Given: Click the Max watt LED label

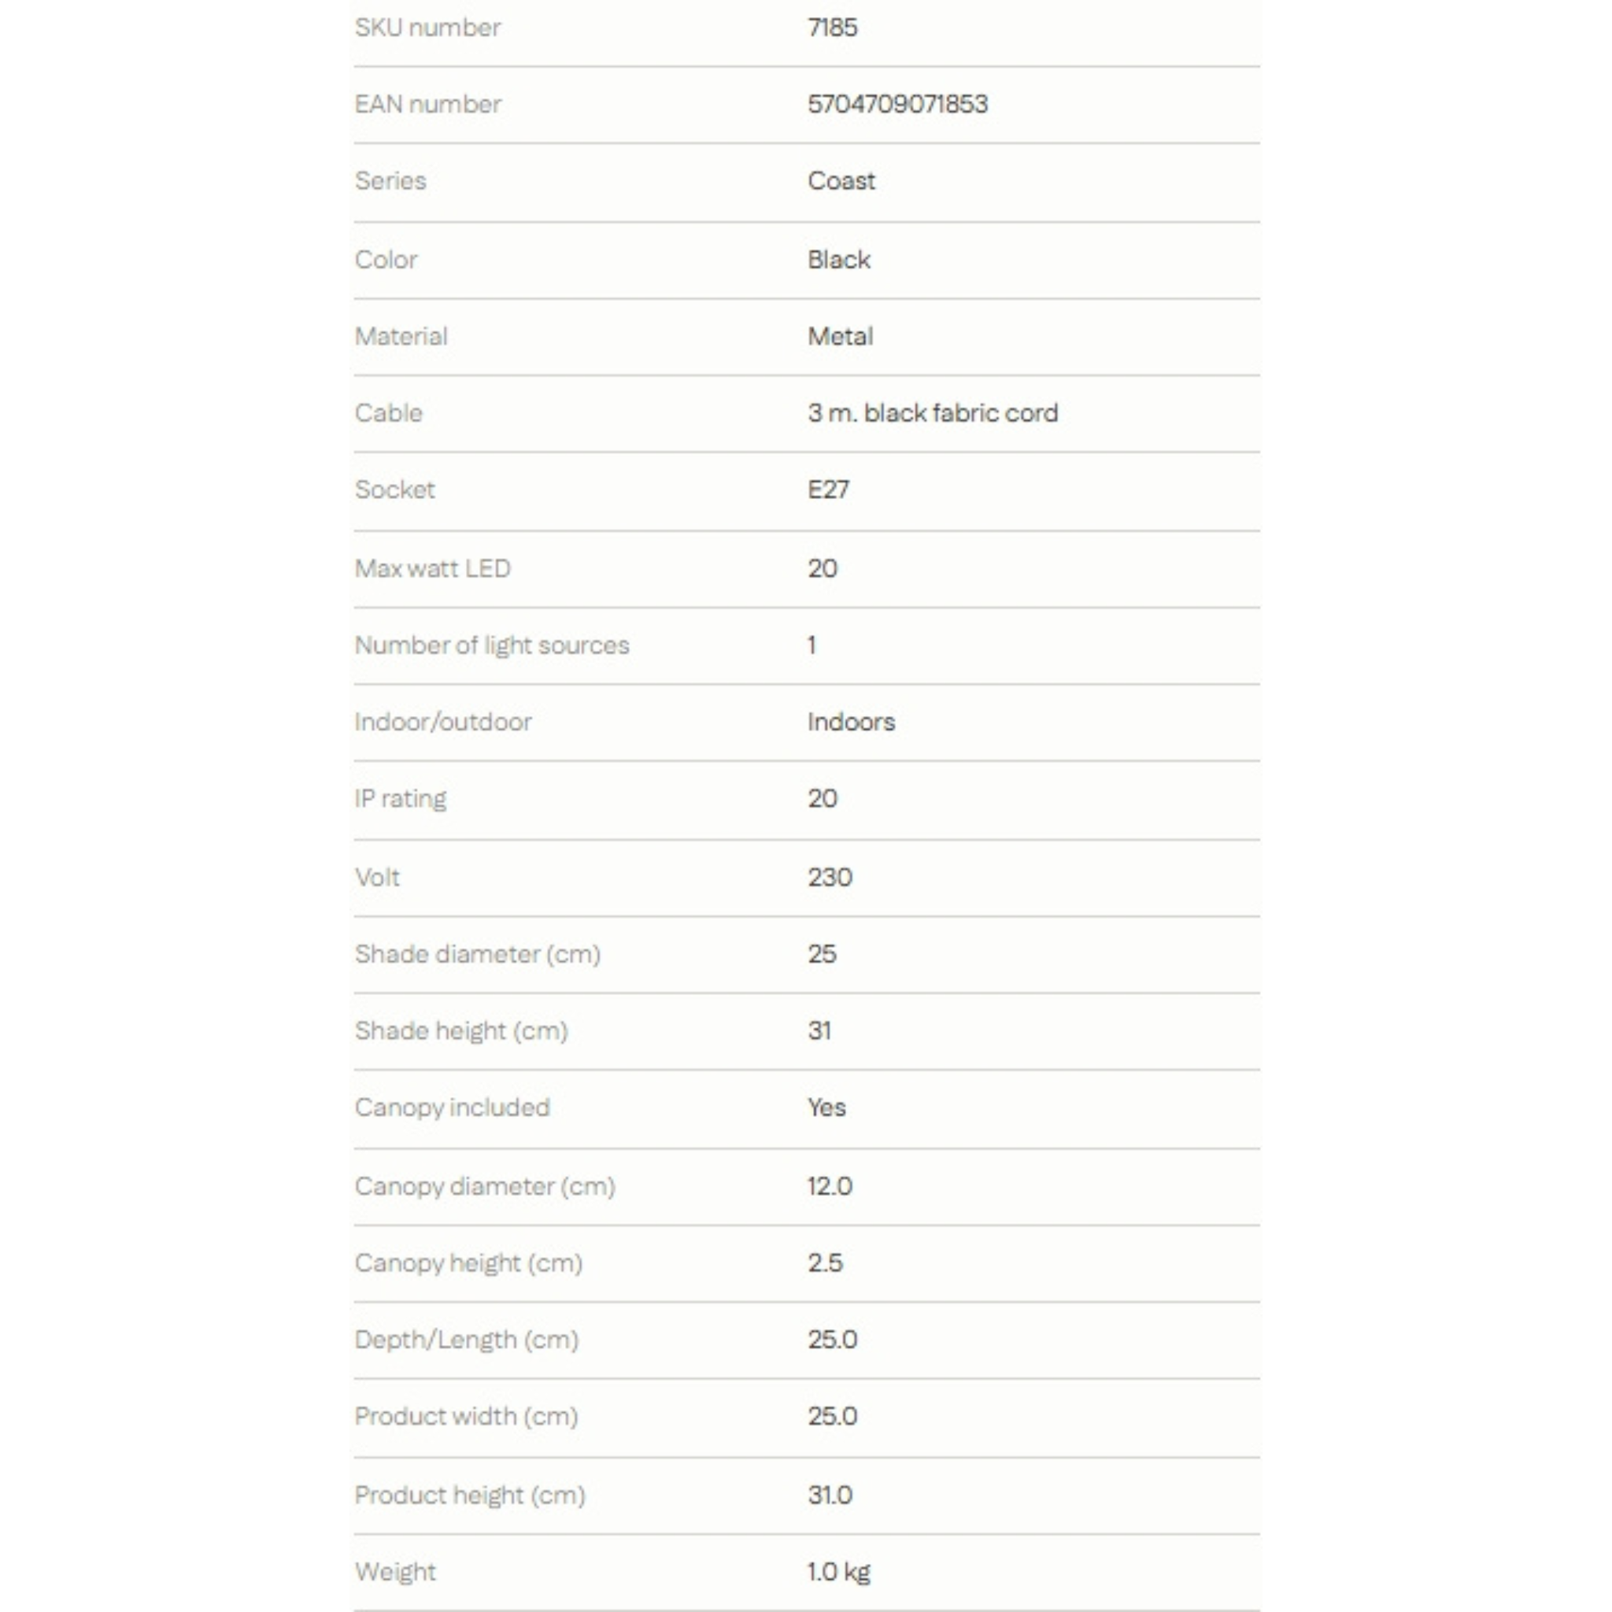Looking at the screenshot, I should pyautogui.click(x=432, y=568).
